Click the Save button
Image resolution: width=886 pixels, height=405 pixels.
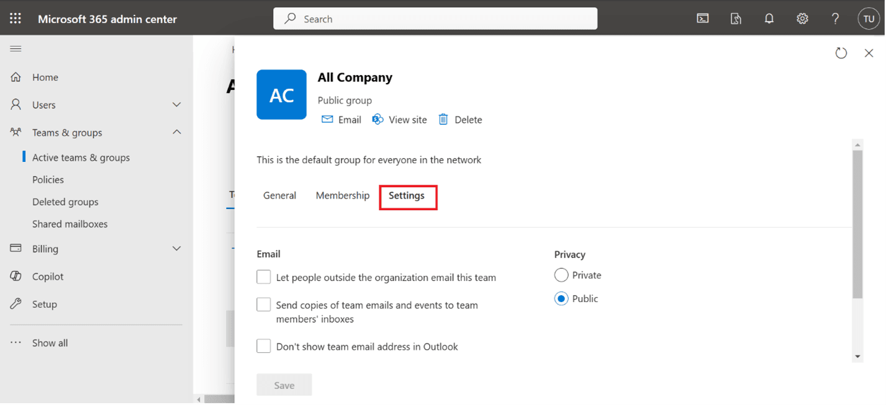(x=284, y=385)
